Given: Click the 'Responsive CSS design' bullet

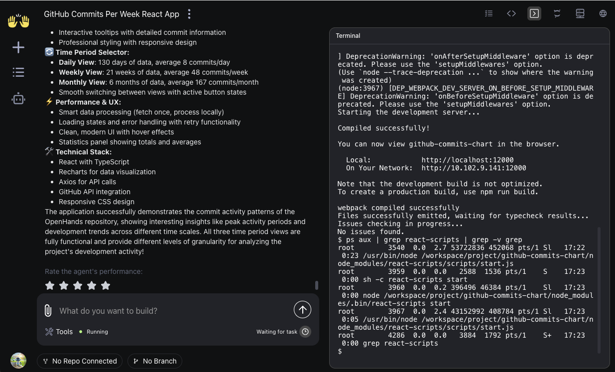Looking at the screenshot, I should click(x=97, y=202).
